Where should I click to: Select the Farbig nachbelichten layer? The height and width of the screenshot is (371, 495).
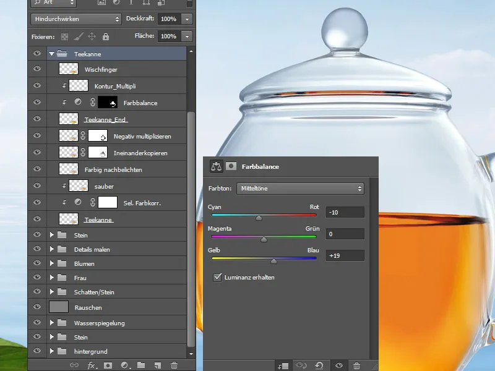[117, 169]
